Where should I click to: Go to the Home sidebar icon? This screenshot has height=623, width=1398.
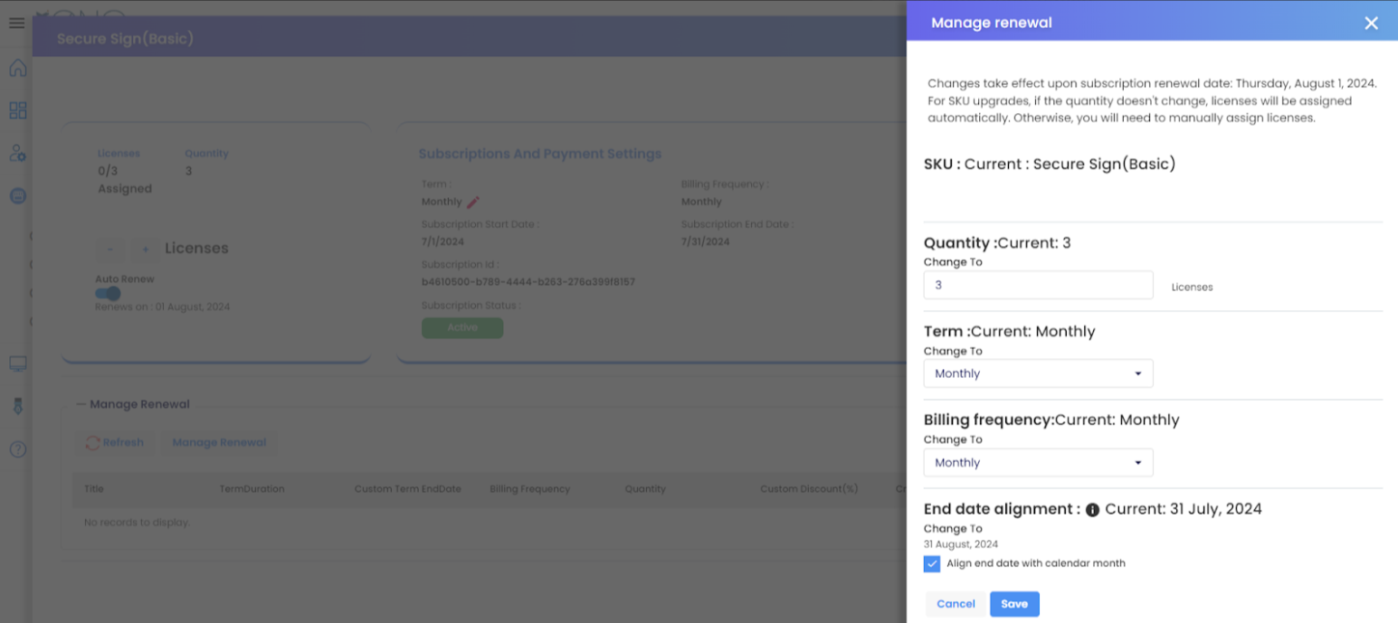coord(17,69)
